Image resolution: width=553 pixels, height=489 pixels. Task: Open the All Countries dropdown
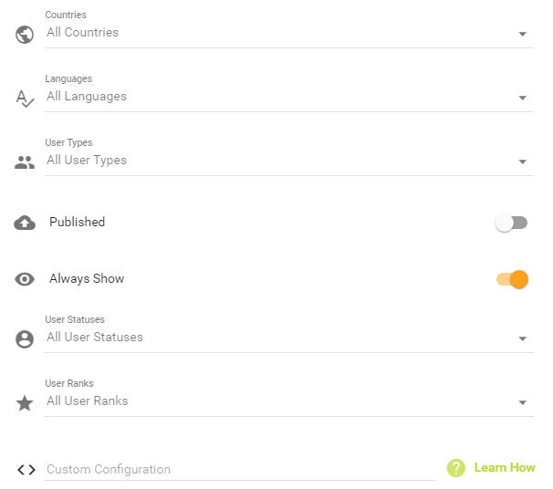coord(289,33)
